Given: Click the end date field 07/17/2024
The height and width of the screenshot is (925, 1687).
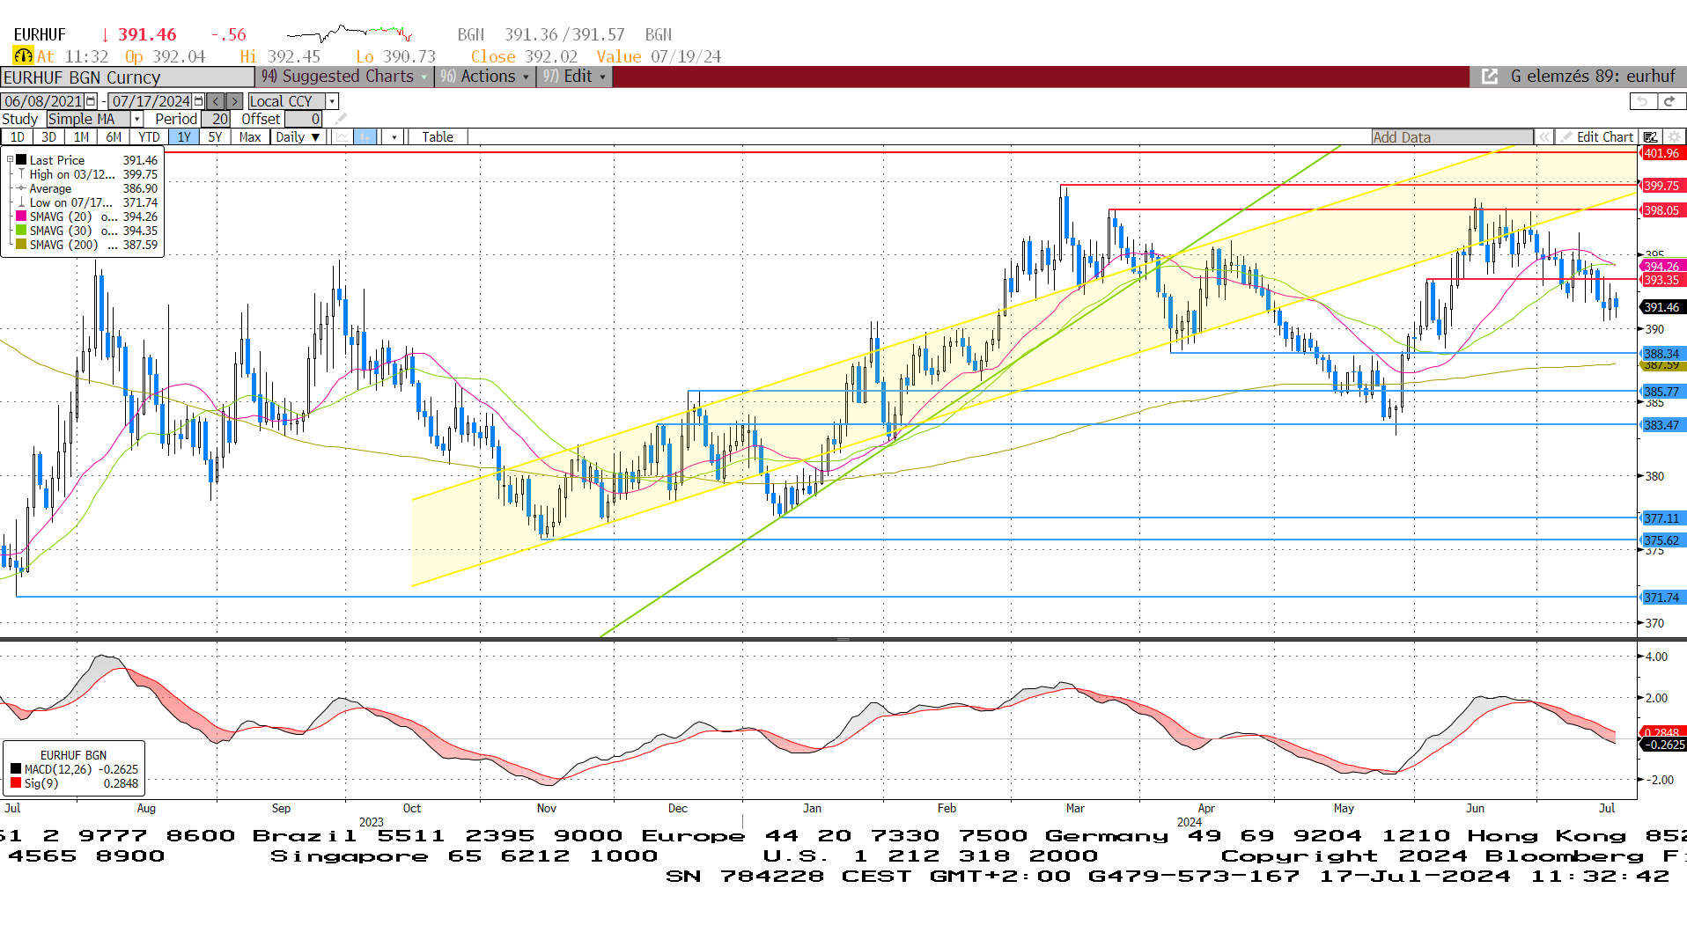Looking at the screenshot, I should point(151,101).
